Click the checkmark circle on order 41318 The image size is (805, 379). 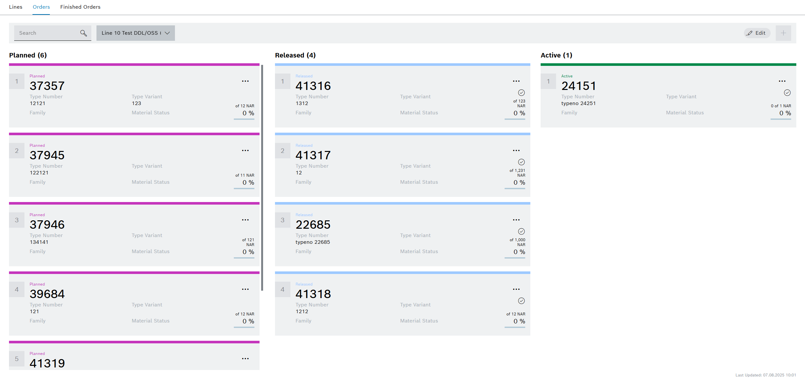point(521,301)
